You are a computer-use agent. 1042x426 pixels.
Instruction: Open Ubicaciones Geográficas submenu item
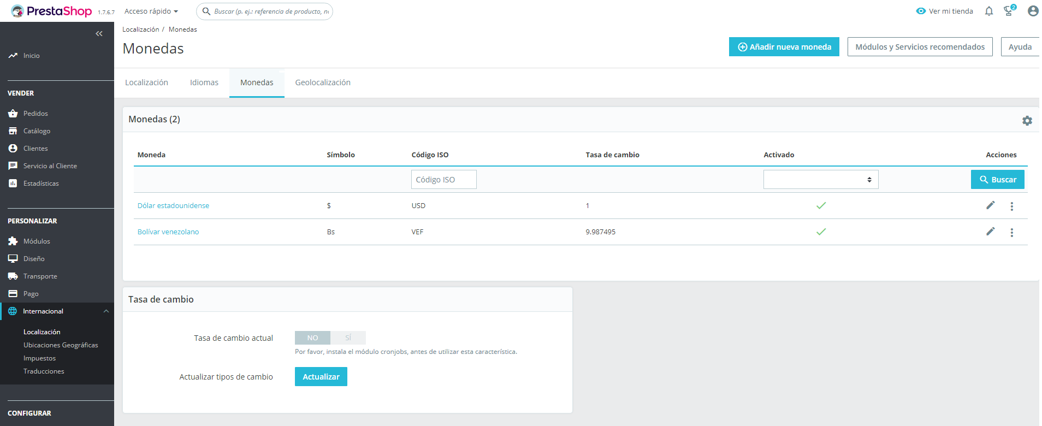61,345
